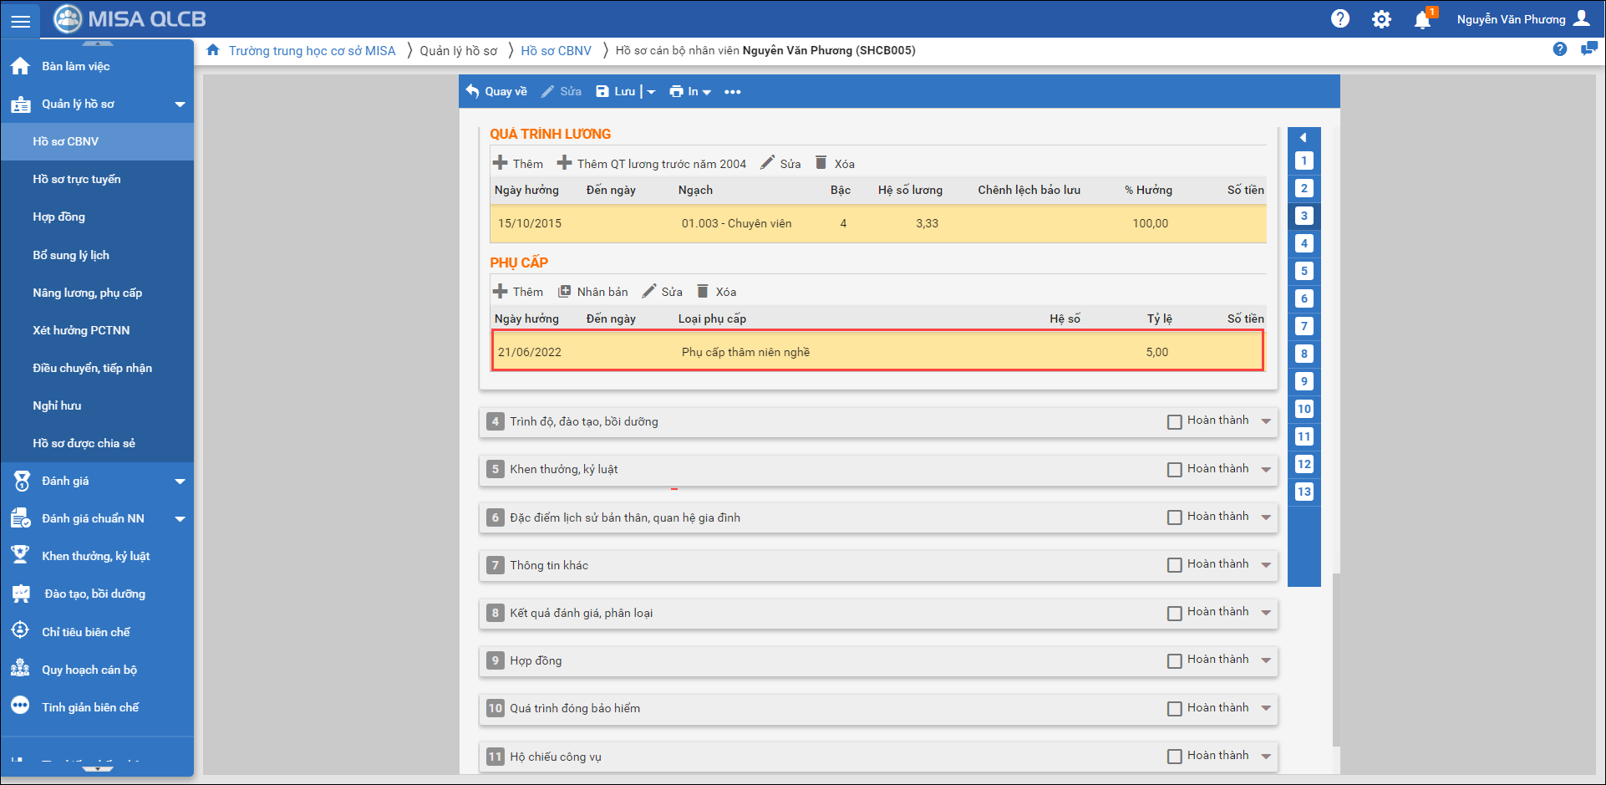Viewport: 1606px width, 785px height.
Task: Click the help question mark icon
Action: [x=1339, y=18]
